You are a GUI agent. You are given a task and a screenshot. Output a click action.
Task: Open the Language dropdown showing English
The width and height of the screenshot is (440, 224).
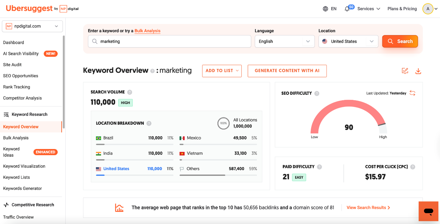tap(284, 41)
